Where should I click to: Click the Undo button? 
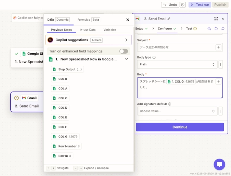[170, 5]
